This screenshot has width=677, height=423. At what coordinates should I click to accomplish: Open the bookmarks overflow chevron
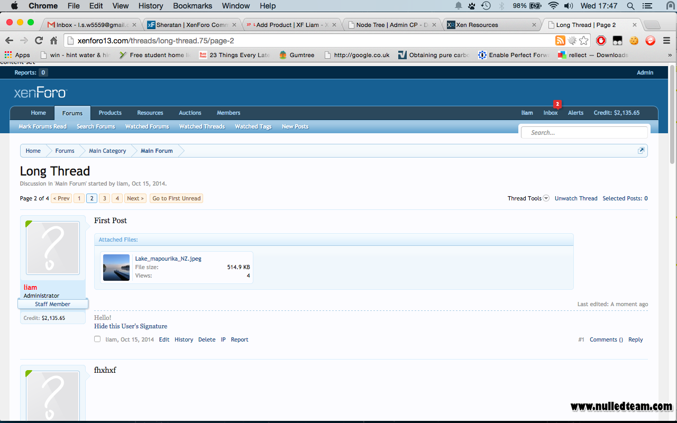pos(670,55)
